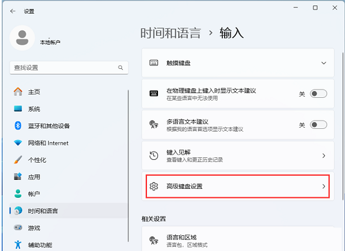The image size is (345, 251).
Task: Click the 在某些语言中无法使用 subtitle text
Action: [192, 98]
